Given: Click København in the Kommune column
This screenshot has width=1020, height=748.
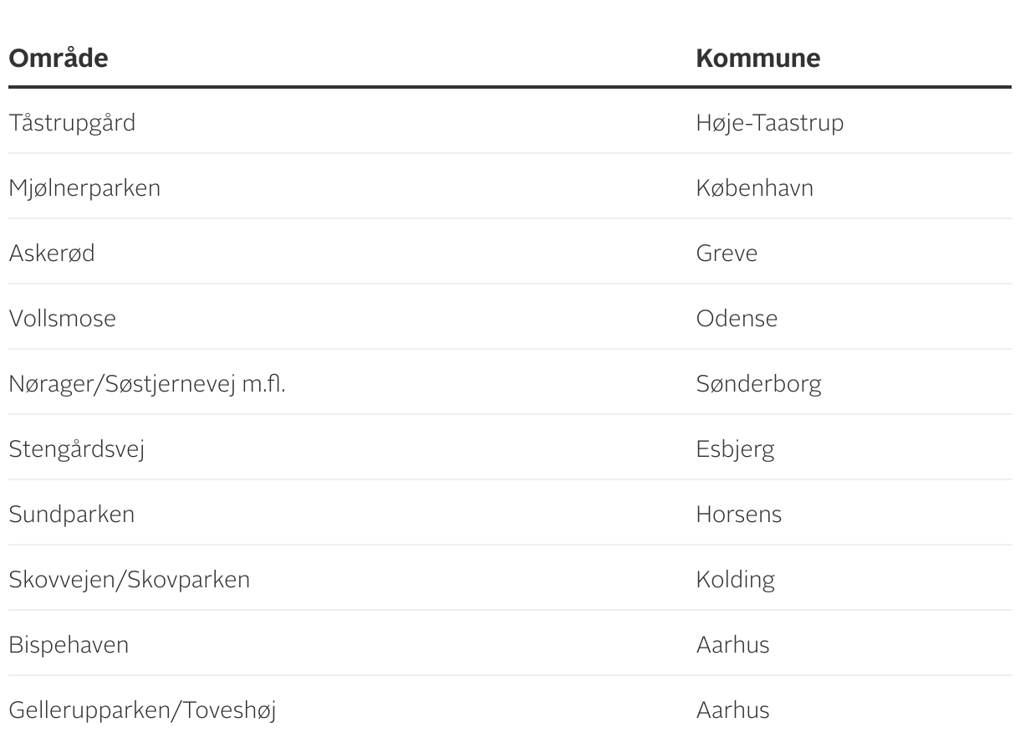Looking at the screenshot, I should [754, 188].
